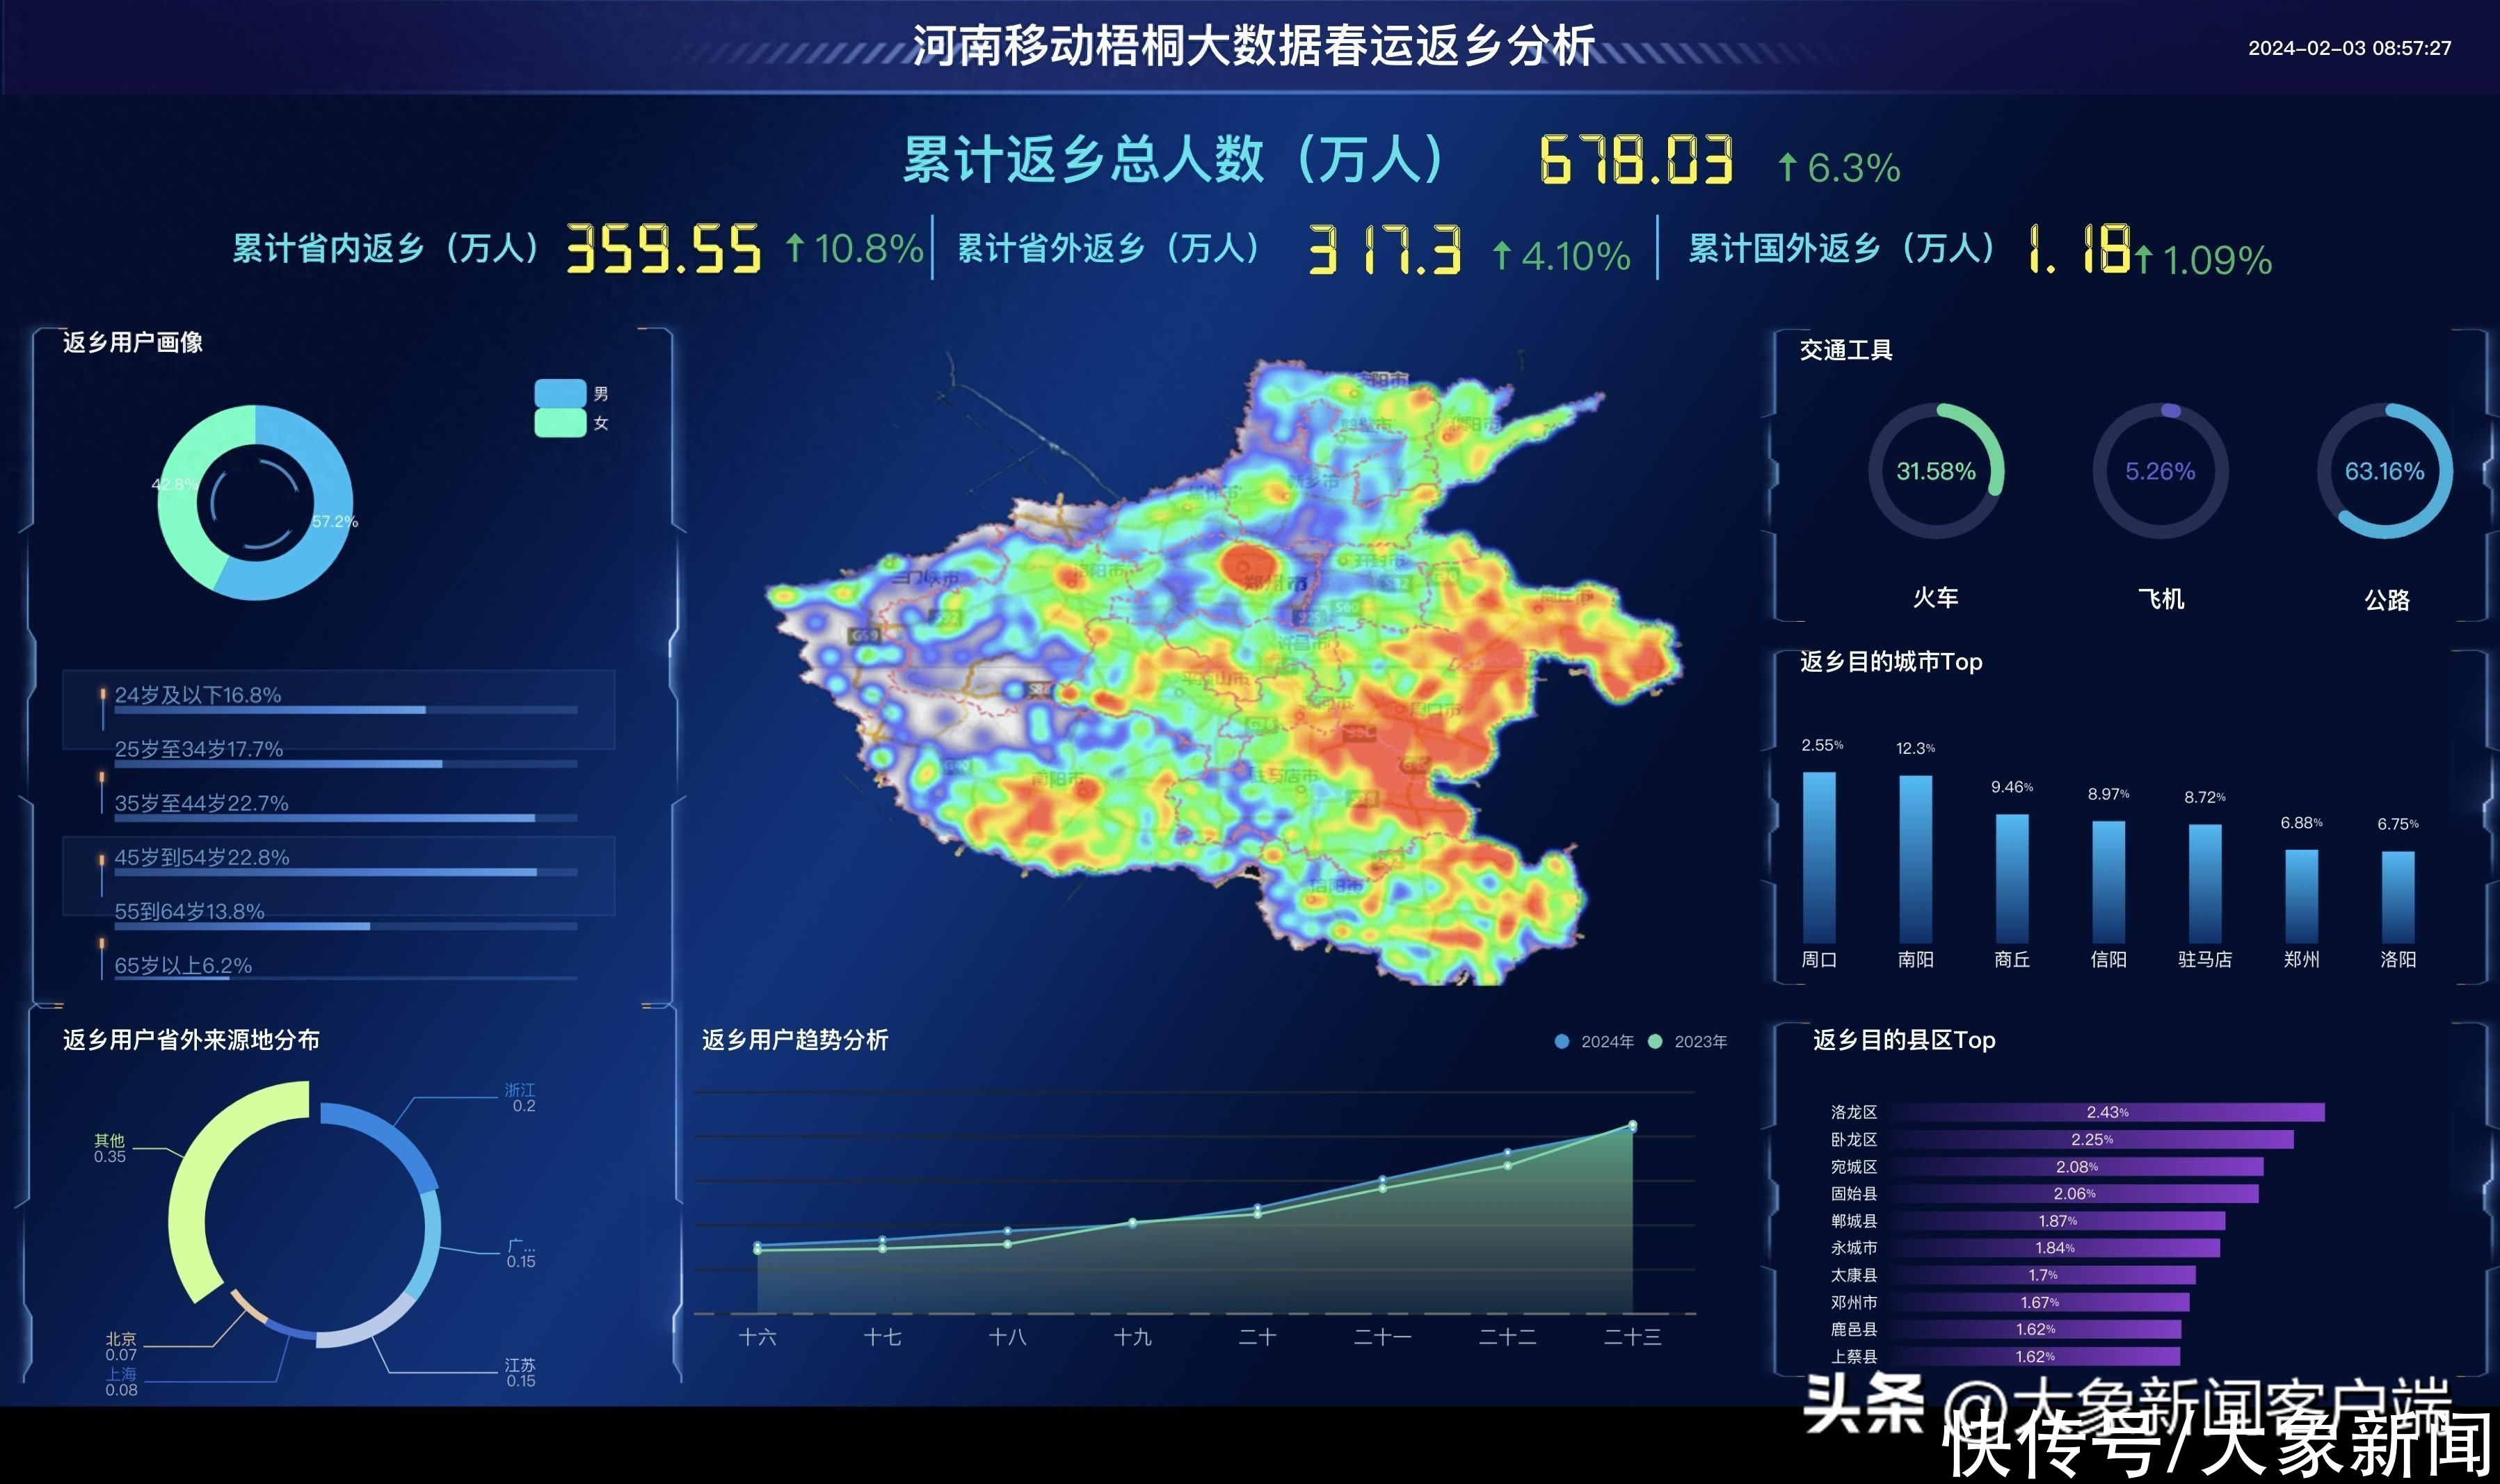Select the 太康县 1.7% bar

[x=2043, y=1275]
